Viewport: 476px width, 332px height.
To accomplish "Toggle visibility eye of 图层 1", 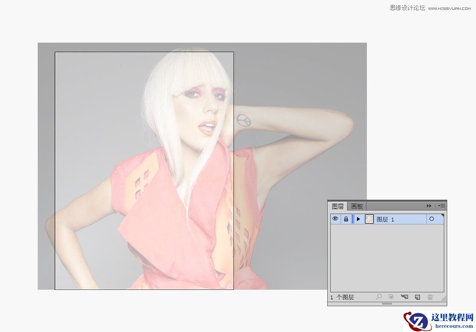I will click(x=335, y=219).
